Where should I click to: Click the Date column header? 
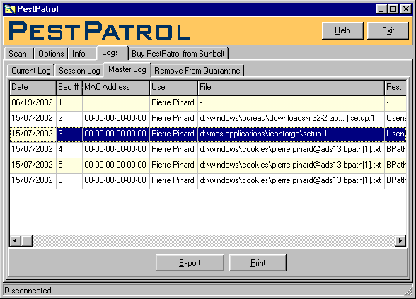pos(33,88)
